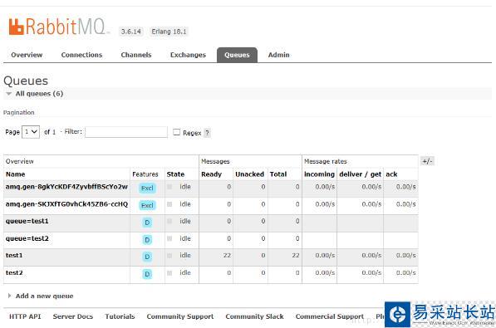The image size is (496, 328).
Task: Click the Pagination label
Action: point(18,113)
